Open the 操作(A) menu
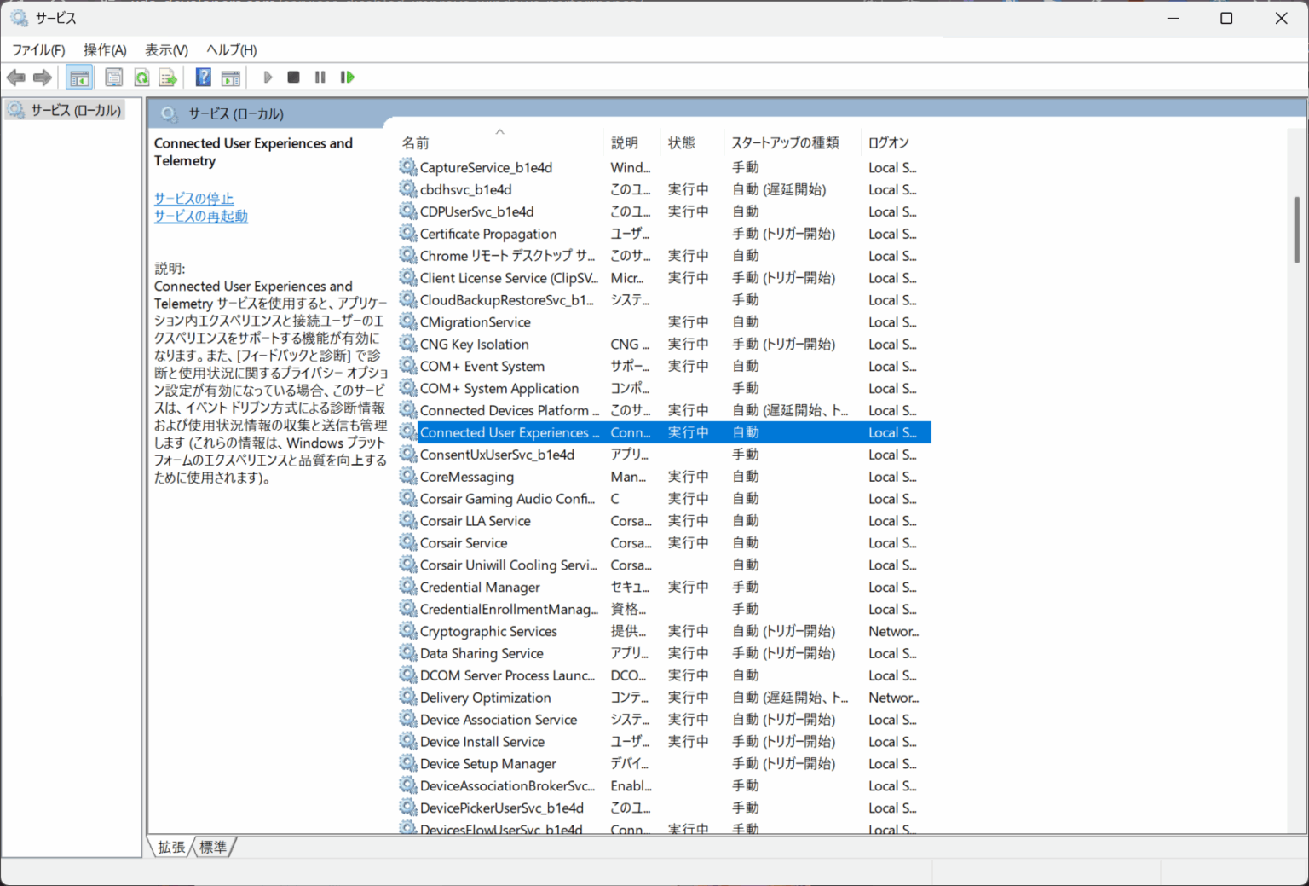 (x=104, y=49)
